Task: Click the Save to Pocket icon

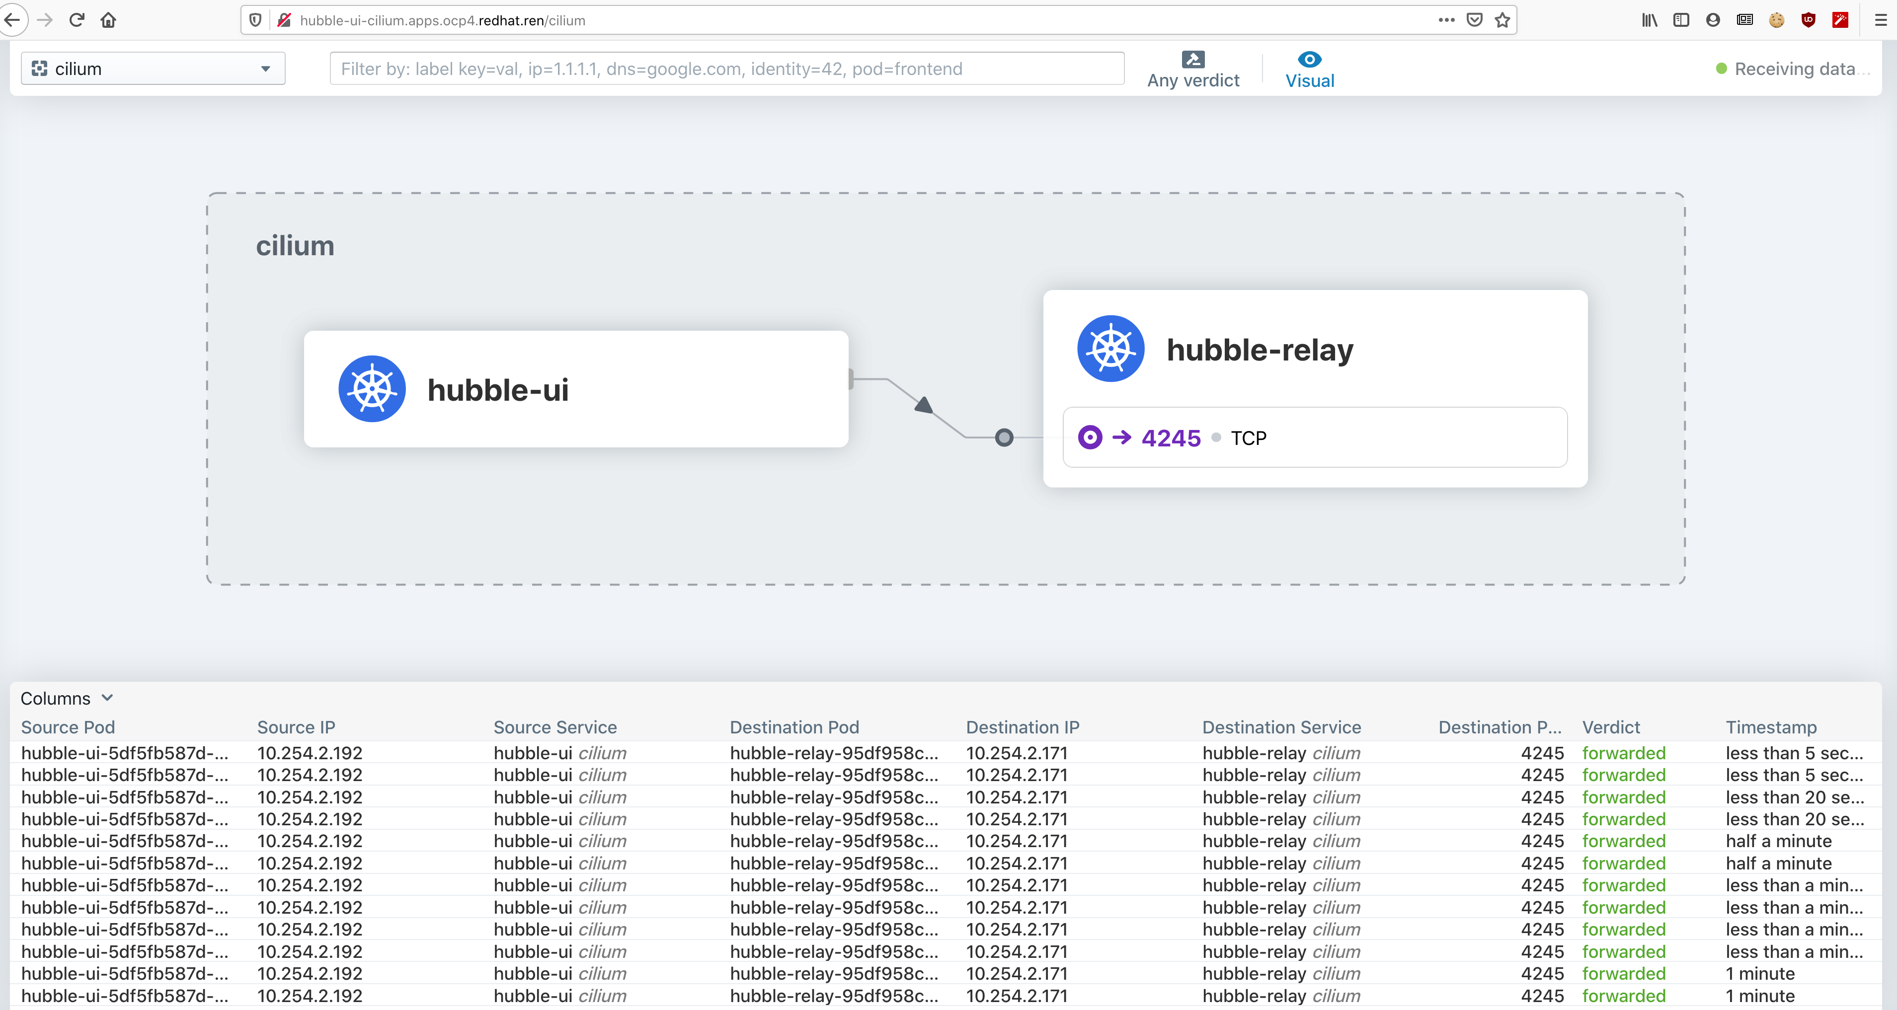Action: point(1474,20)
